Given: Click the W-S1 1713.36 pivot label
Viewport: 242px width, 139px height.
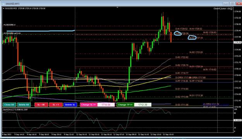Looking at the screenshot, I should coord(196,95).
